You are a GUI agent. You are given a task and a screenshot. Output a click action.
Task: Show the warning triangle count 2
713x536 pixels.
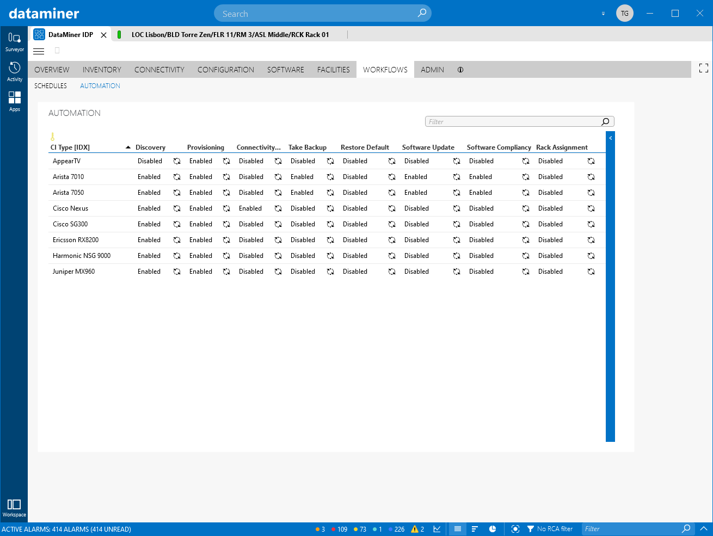click(417, 529)
